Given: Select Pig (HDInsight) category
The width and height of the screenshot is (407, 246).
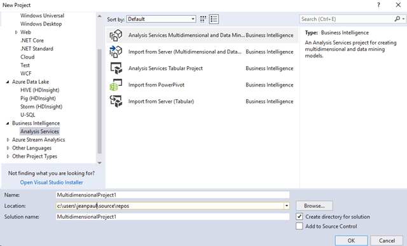Looking at the screenshot, I should pyautogui.click(x=38, y=99).
